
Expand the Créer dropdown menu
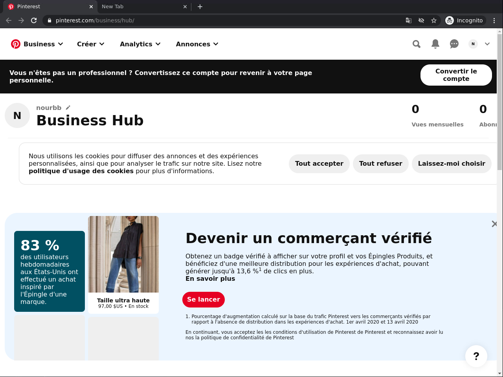(x=91, y=44)
